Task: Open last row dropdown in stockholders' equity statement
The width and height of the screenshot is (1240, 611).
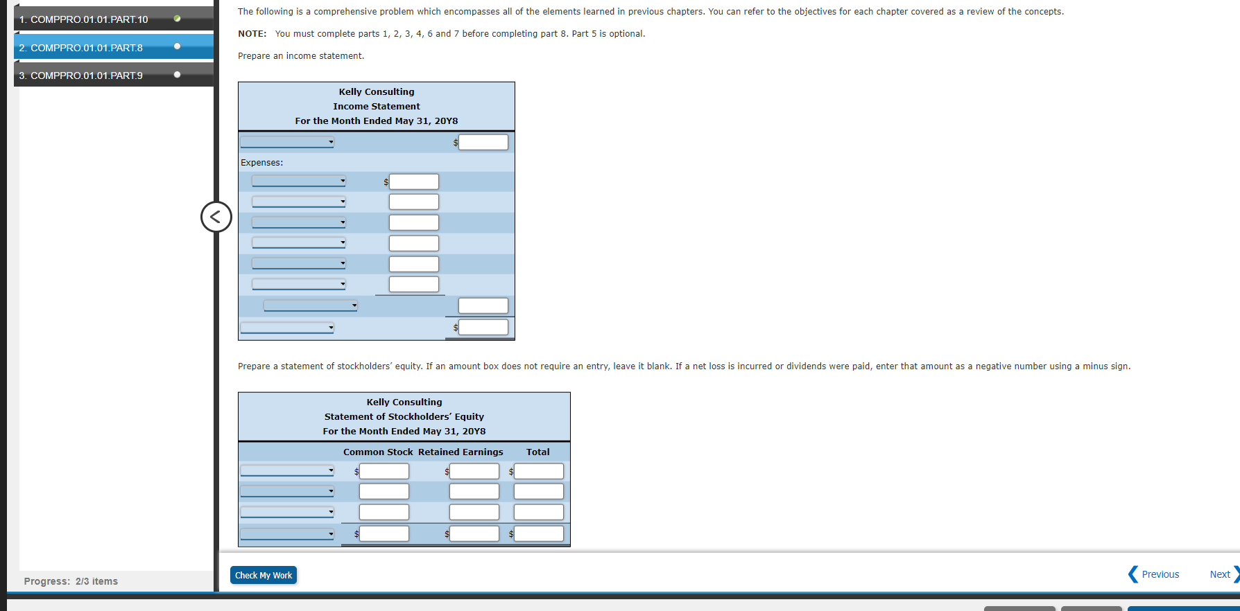Action: pos(287,533)
